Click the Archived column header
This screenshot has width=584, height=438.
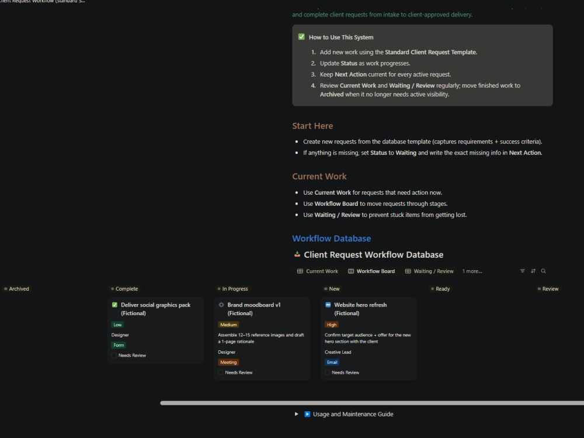click(16, 289)
